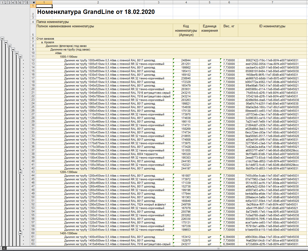Click article code cell 153412
Screen dimensions: 308x251
[x=186, y=237]
